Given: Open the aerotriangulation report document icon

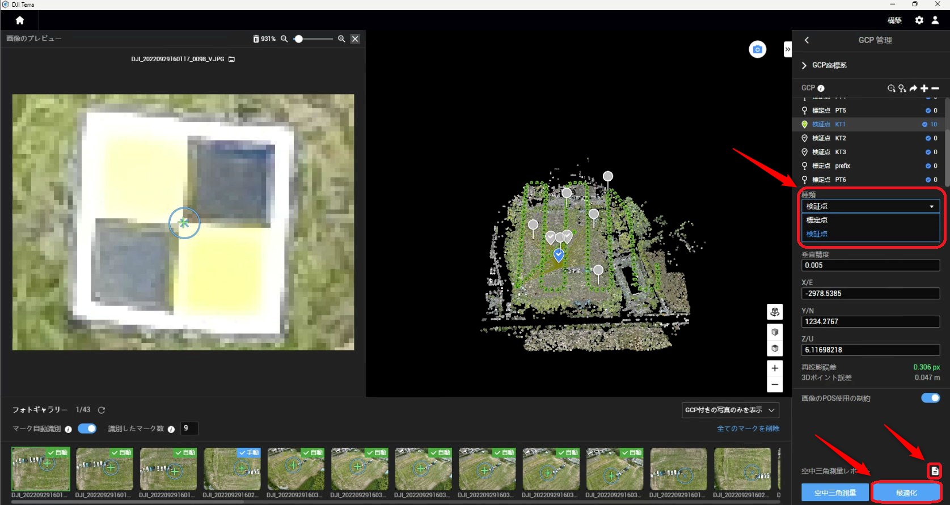Looking at the screenshot, I should coord(934,471).
